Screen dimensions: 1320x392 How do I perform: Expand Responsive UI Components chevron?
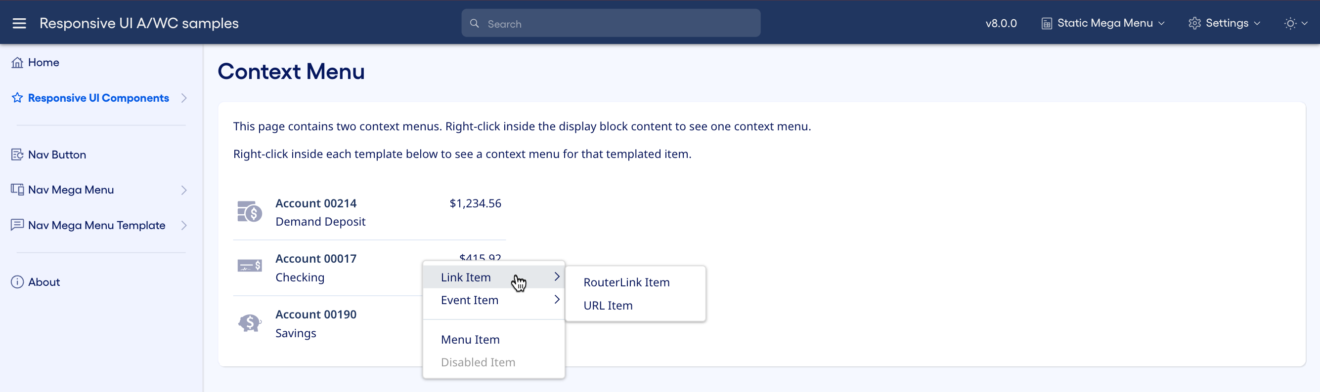pos(184,98)
